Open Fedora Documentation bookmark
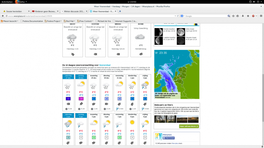 (32, 21)
